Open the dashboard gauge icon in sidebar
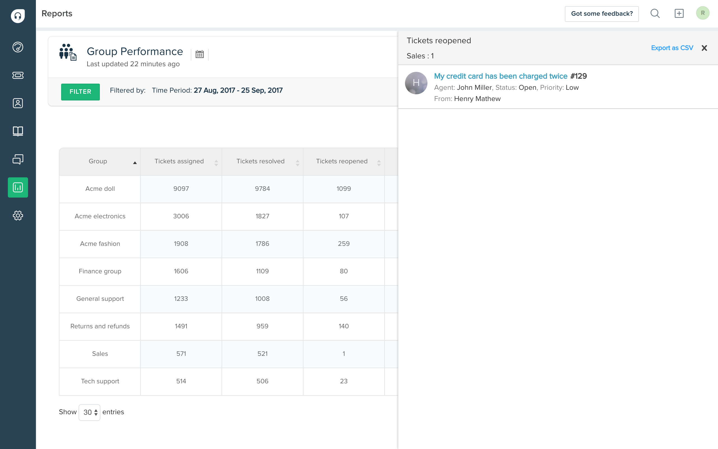Viewport: 718px width, 449px height. point(18,47)
